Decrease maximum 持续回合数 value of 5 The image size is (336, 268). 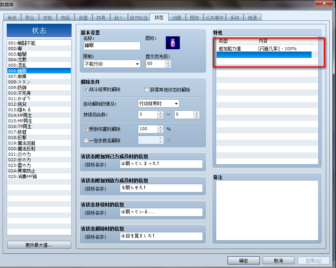point(197,116)
